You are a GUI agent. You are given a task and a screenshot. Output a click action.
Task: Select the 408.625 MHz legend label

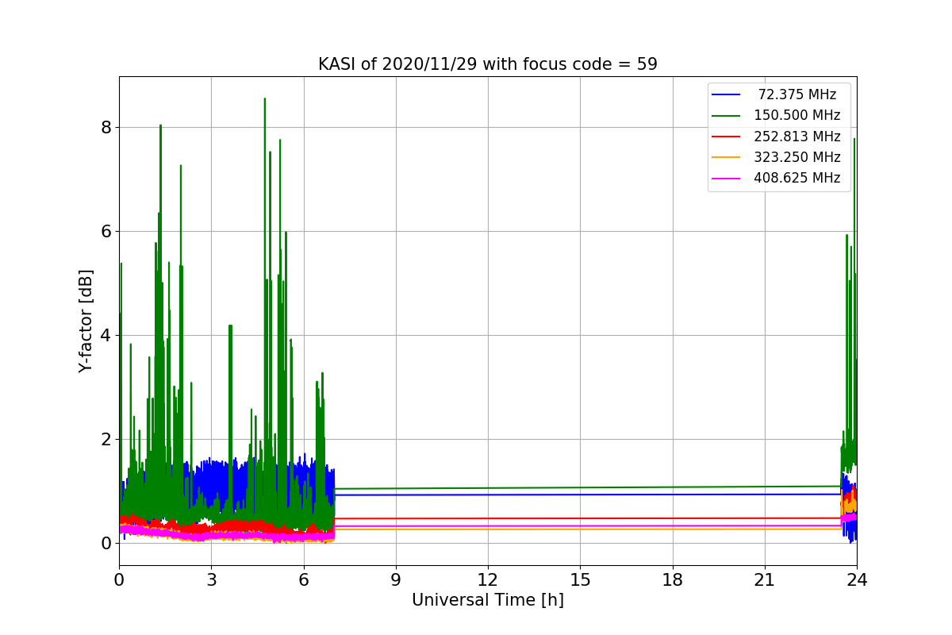(797, 178)
